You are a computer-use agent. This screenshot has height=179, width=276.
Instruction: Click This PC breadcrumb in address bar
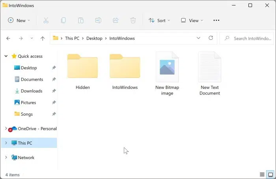pyautogui.click(x=72, y=38)
